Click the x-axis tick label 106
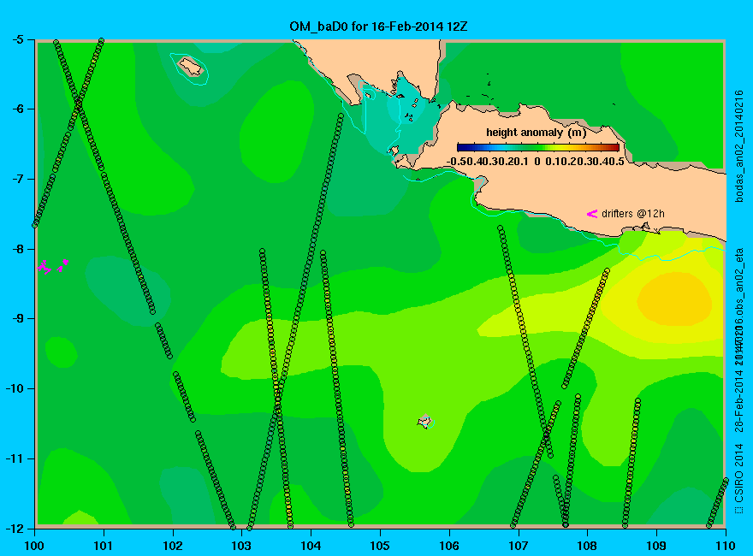 coord(449,546)
